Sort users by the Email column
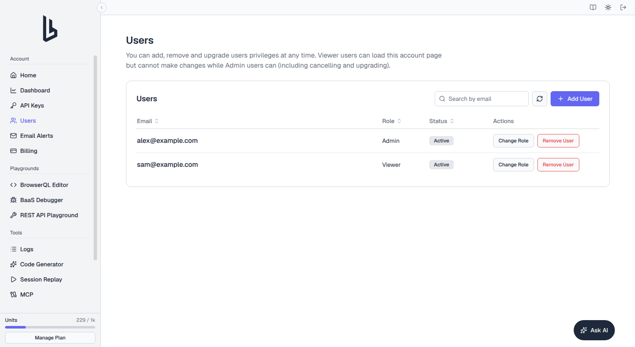Viewport: 635px width, 347px height. [x=148, y=121]
